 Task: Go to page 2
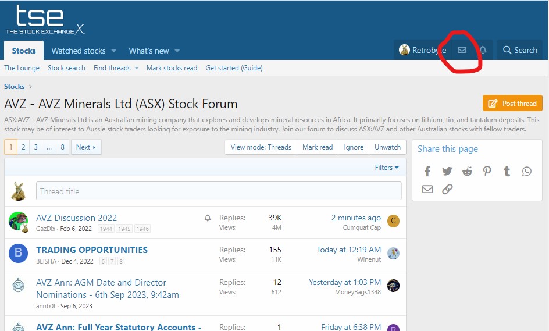[23, 147]
